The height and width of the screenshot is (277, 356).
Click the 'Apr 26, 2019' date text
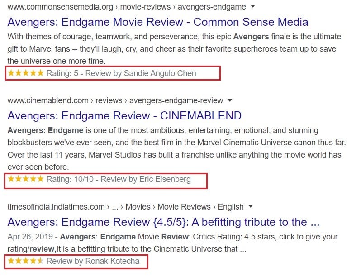point(30,237)
